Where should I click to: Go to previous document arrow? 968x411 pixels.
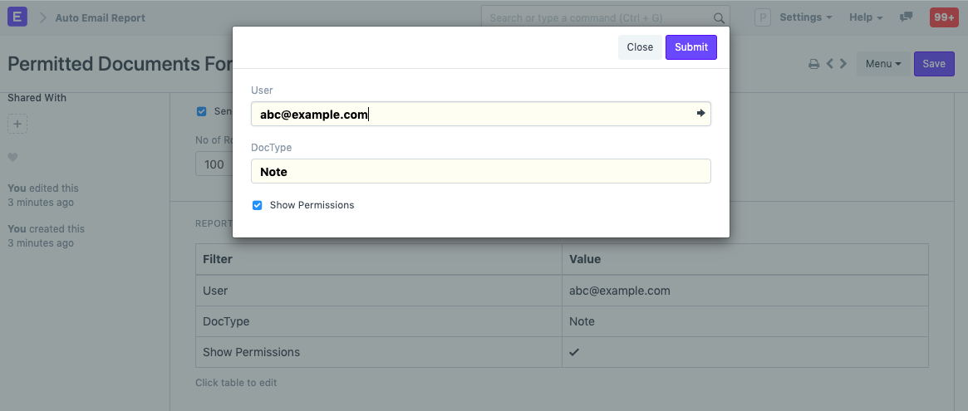tap(829, 64)
